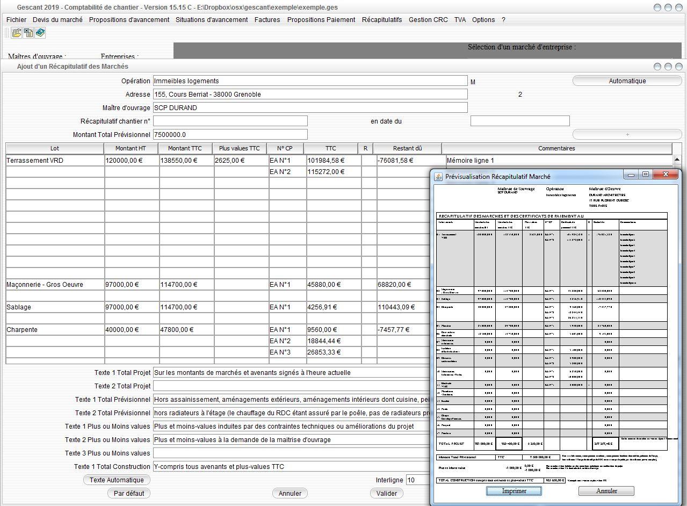Open the Fichier menu
Screen dimensions: 687x506
[x=16, y=19]
